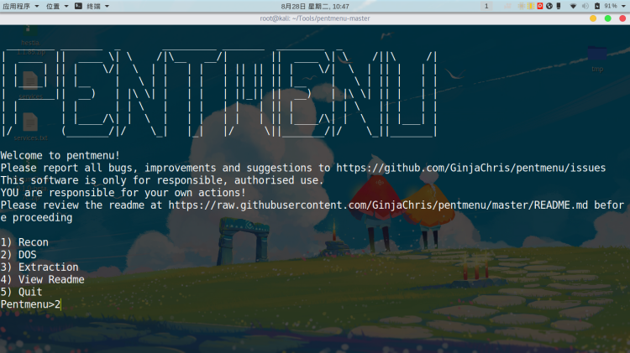Open the 应用程序 applications menu
This screenshot has height=353, width=630.
coord(20,6)
